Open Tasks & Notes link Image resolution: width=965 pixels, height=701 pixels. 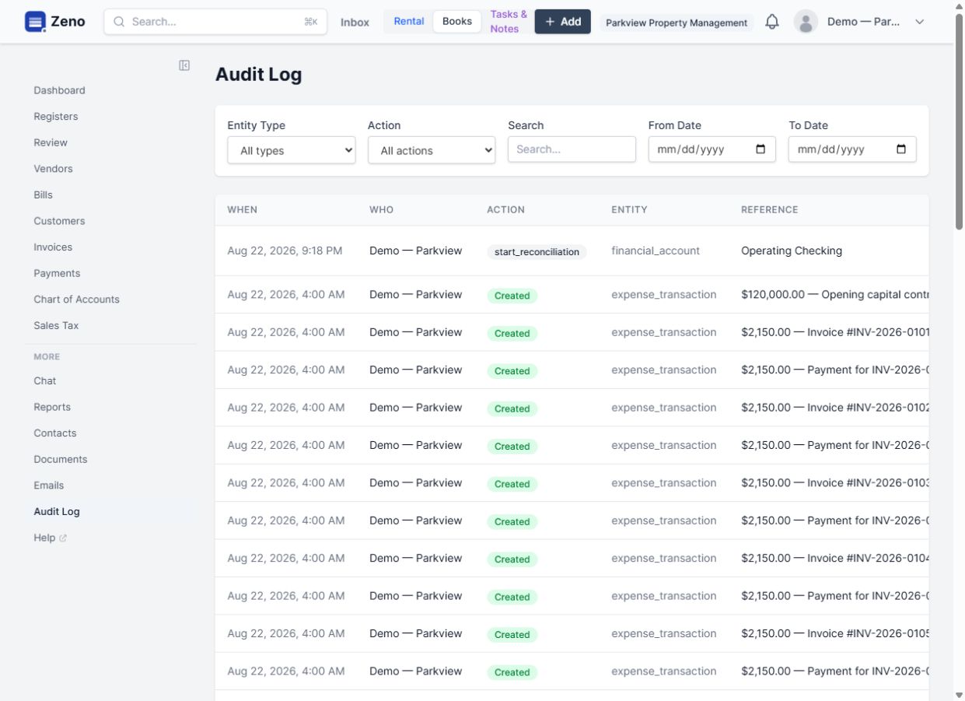pos(509,22)
